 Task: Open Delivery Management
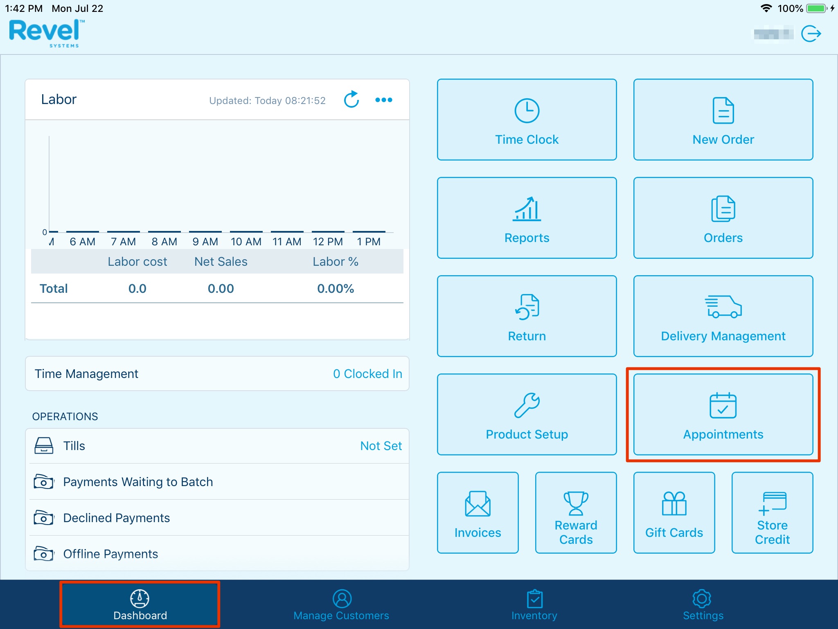[x=723, y=316]
